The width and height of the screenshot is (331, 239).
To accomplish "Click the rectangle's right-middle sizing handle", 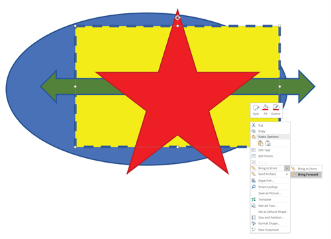I will (x=280, y=86).
